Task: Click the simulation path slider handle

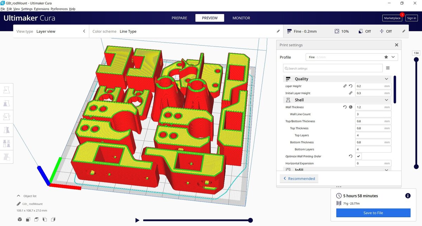Action: [250, 220]
